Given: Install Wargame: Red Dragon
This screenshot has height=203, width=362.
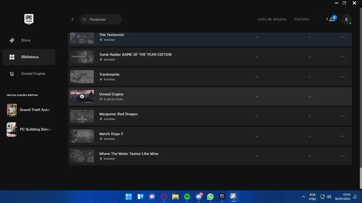Looking at the screenshot, I should click(x=107, y=119).
